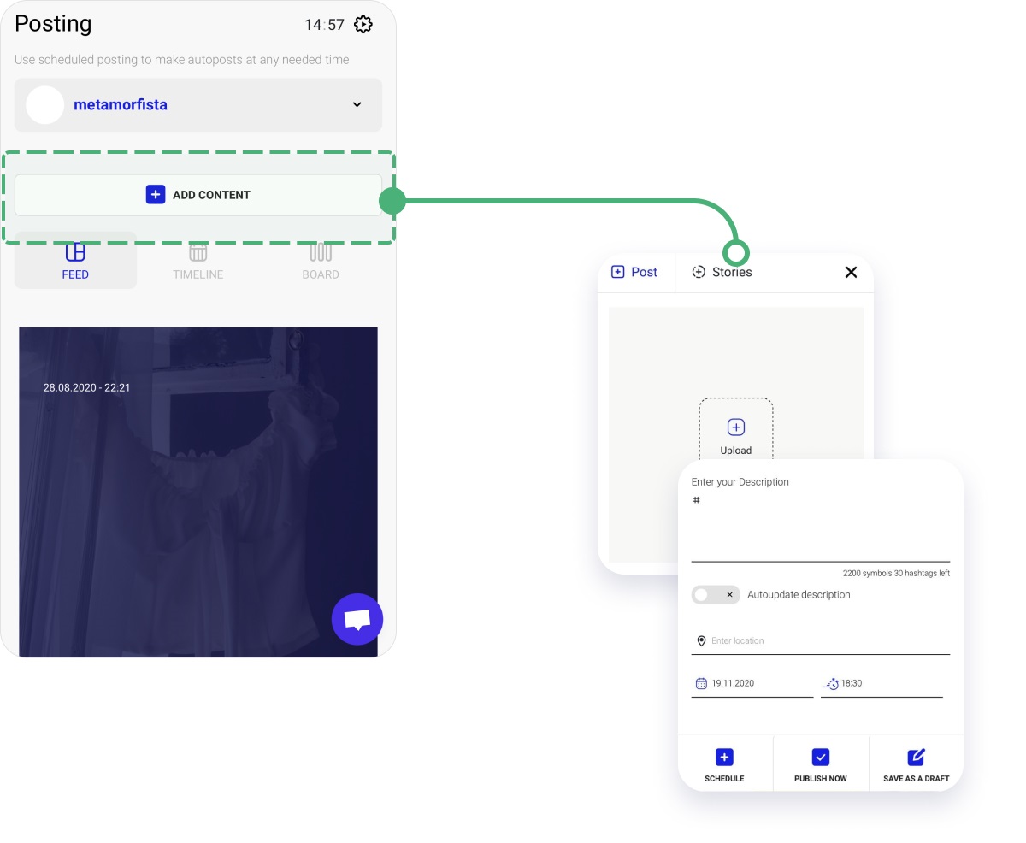Click the chat support bubble icon
Viewport: 1026px width, 843px height.
click(357, 619)
